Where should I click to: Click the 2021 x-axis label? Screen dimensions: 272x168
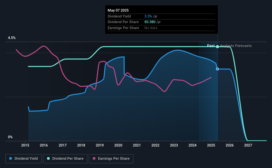[137, 145]
